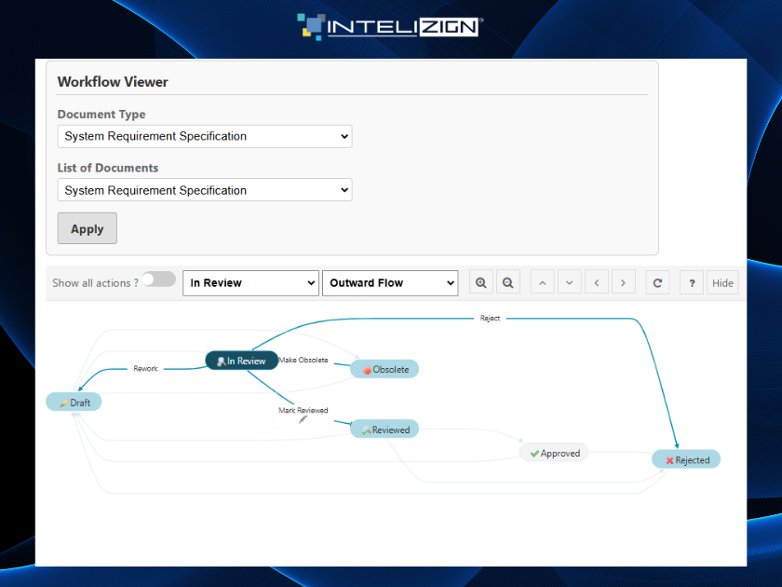This screenshot has height=587, width=782.
Task: Change the Outward Flow dropdown
Action: pyautogui.click(x=390, y=282)
